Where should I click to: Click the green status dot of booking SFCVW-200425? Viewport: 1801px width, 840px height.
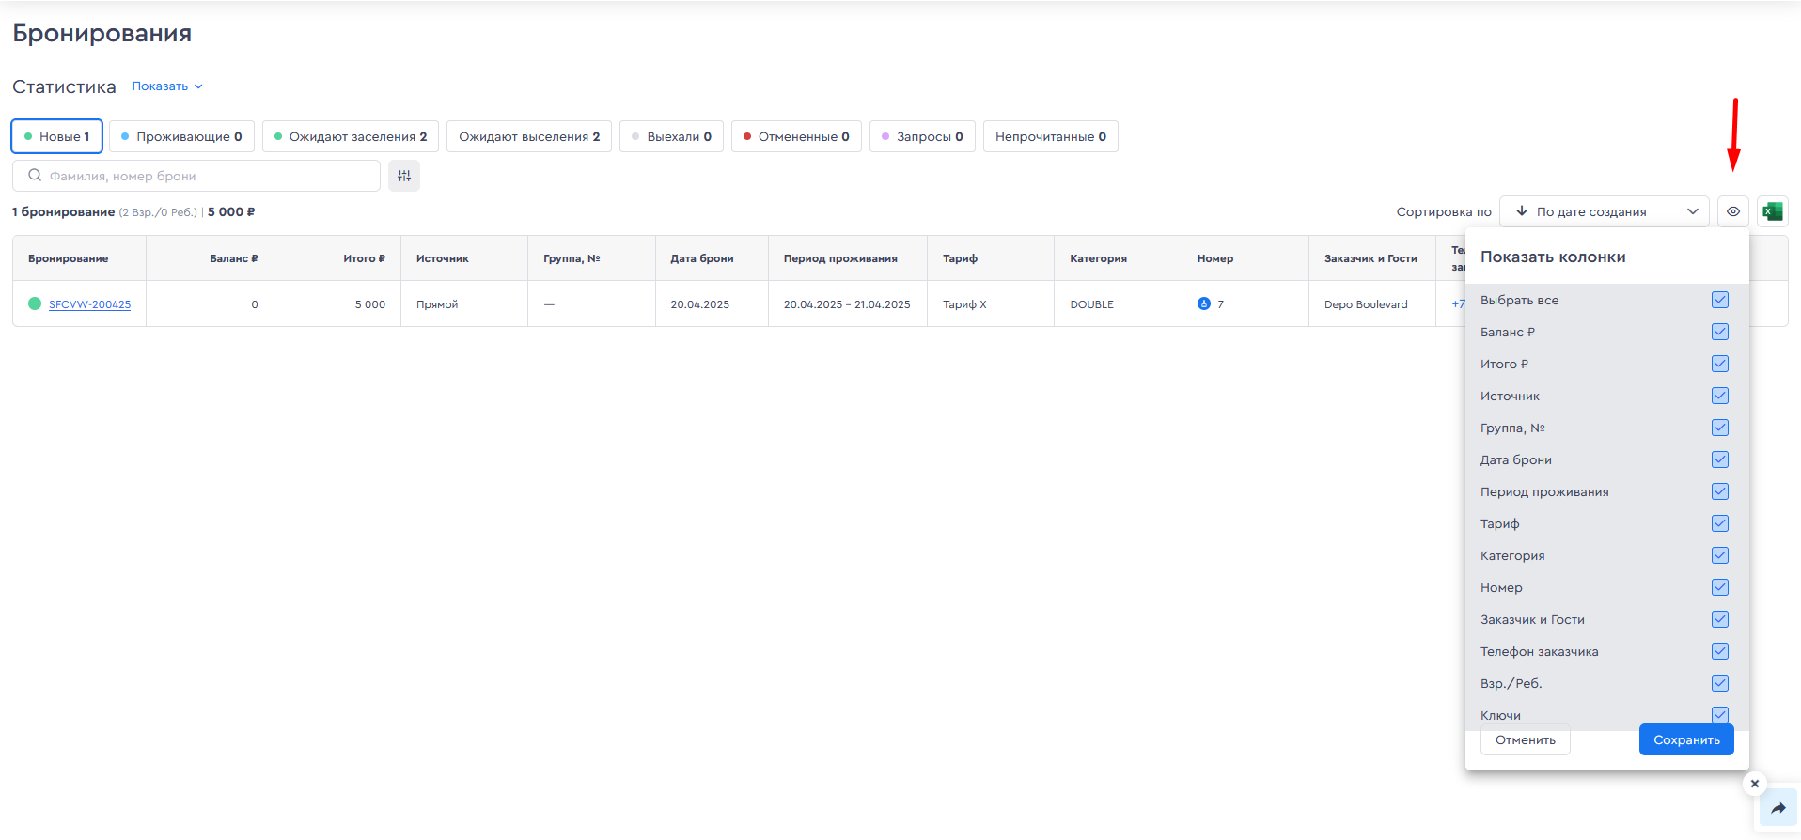(x=35, y=303)
